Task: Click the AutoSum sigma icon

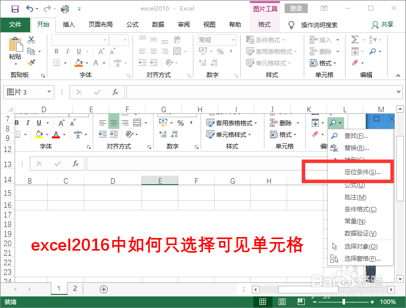Action: pos(355,40)
